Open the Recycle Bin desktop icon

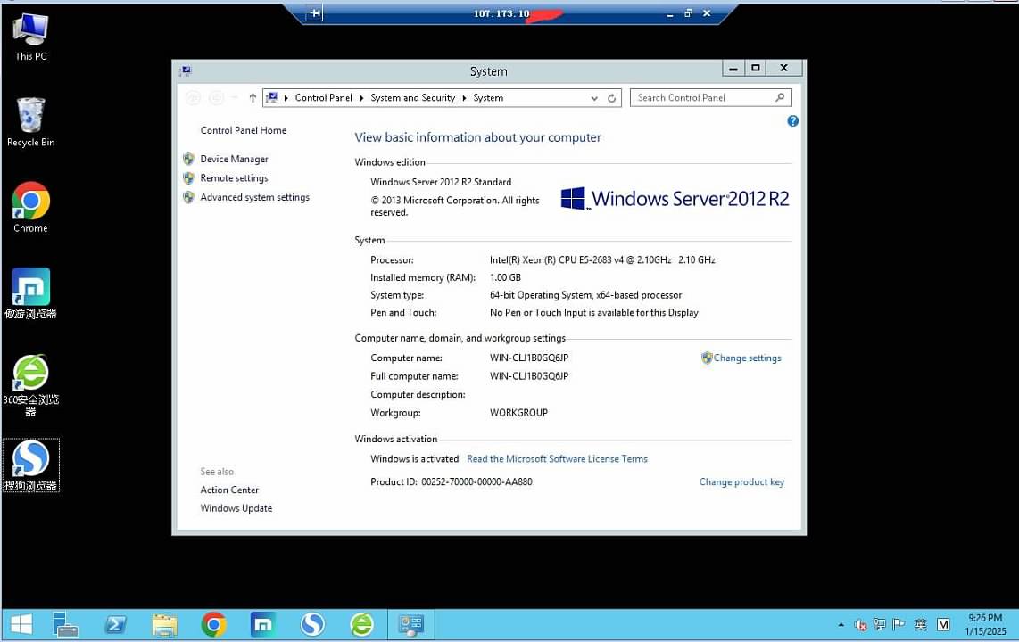[30, 123]
